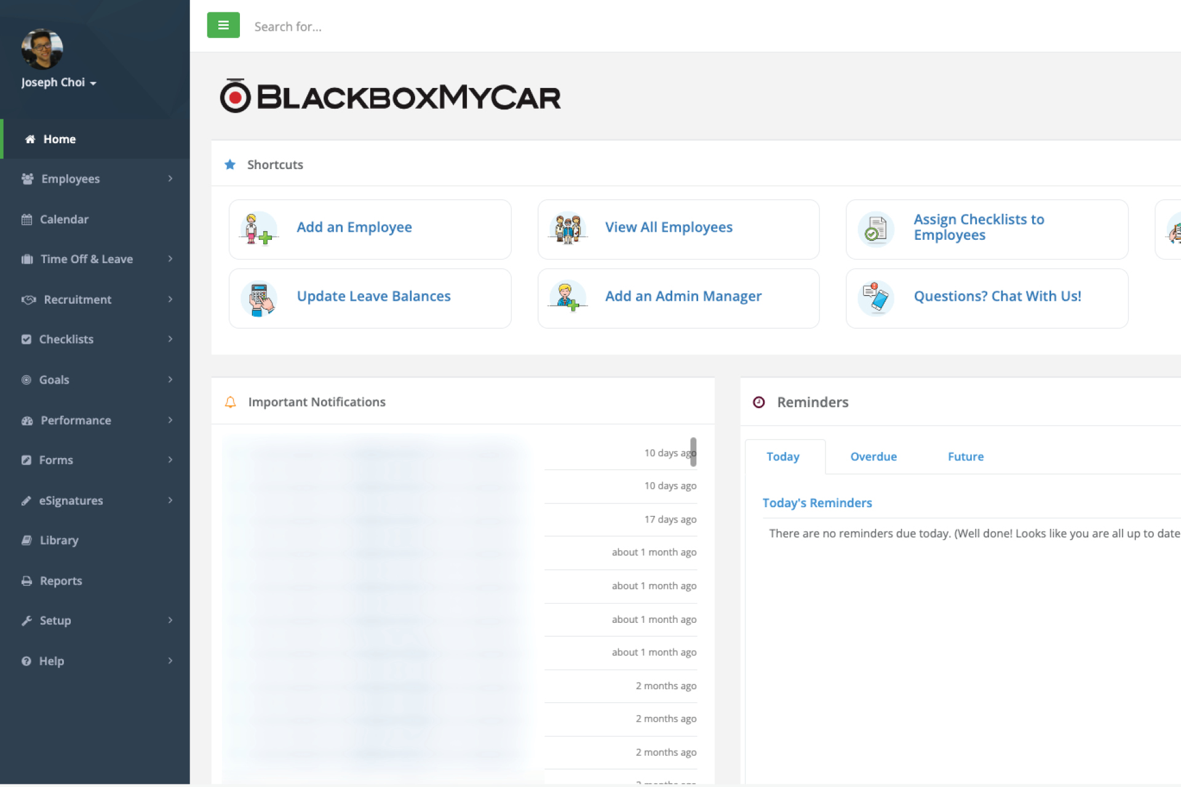Switch to the Overdue reminders tab
1181x787 pixels.
pos(873,457)
